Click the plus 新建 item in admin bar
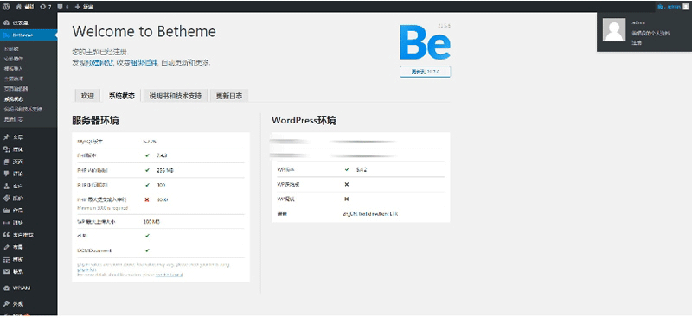Viewport: 692px width, 323px height. click(x=84, y=7)
